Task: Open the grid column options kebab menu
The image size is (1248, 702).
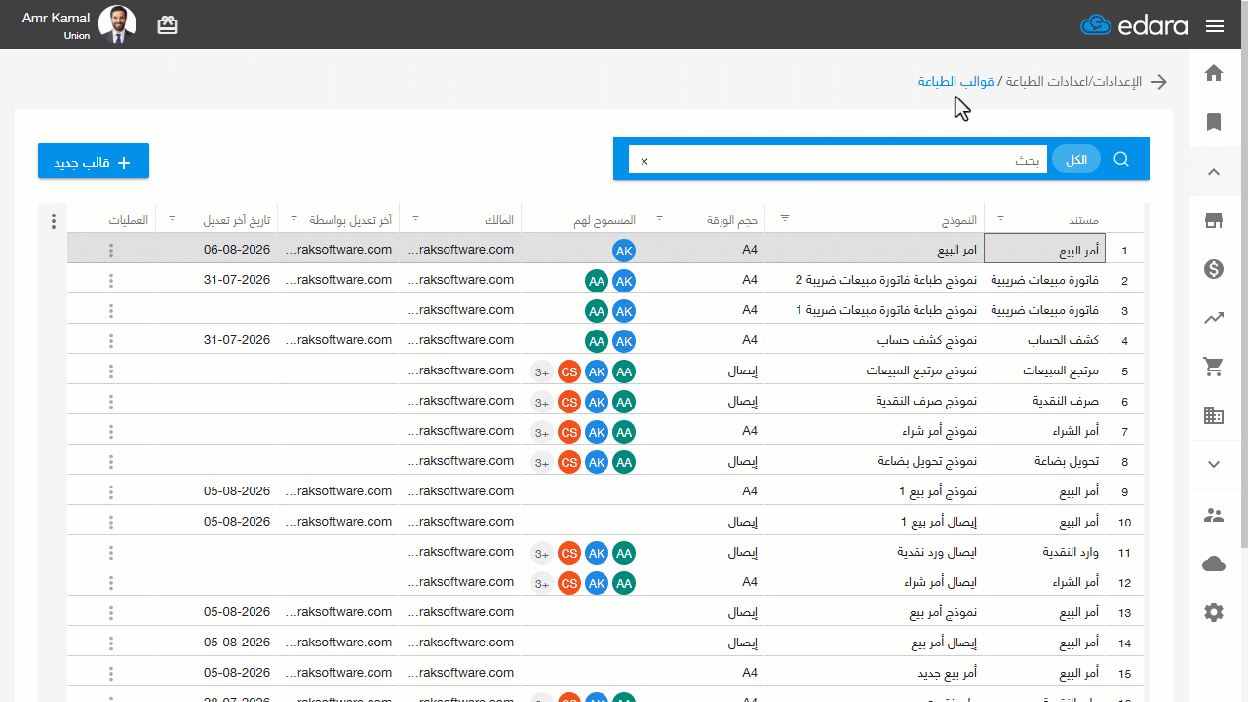Action: 53,221
